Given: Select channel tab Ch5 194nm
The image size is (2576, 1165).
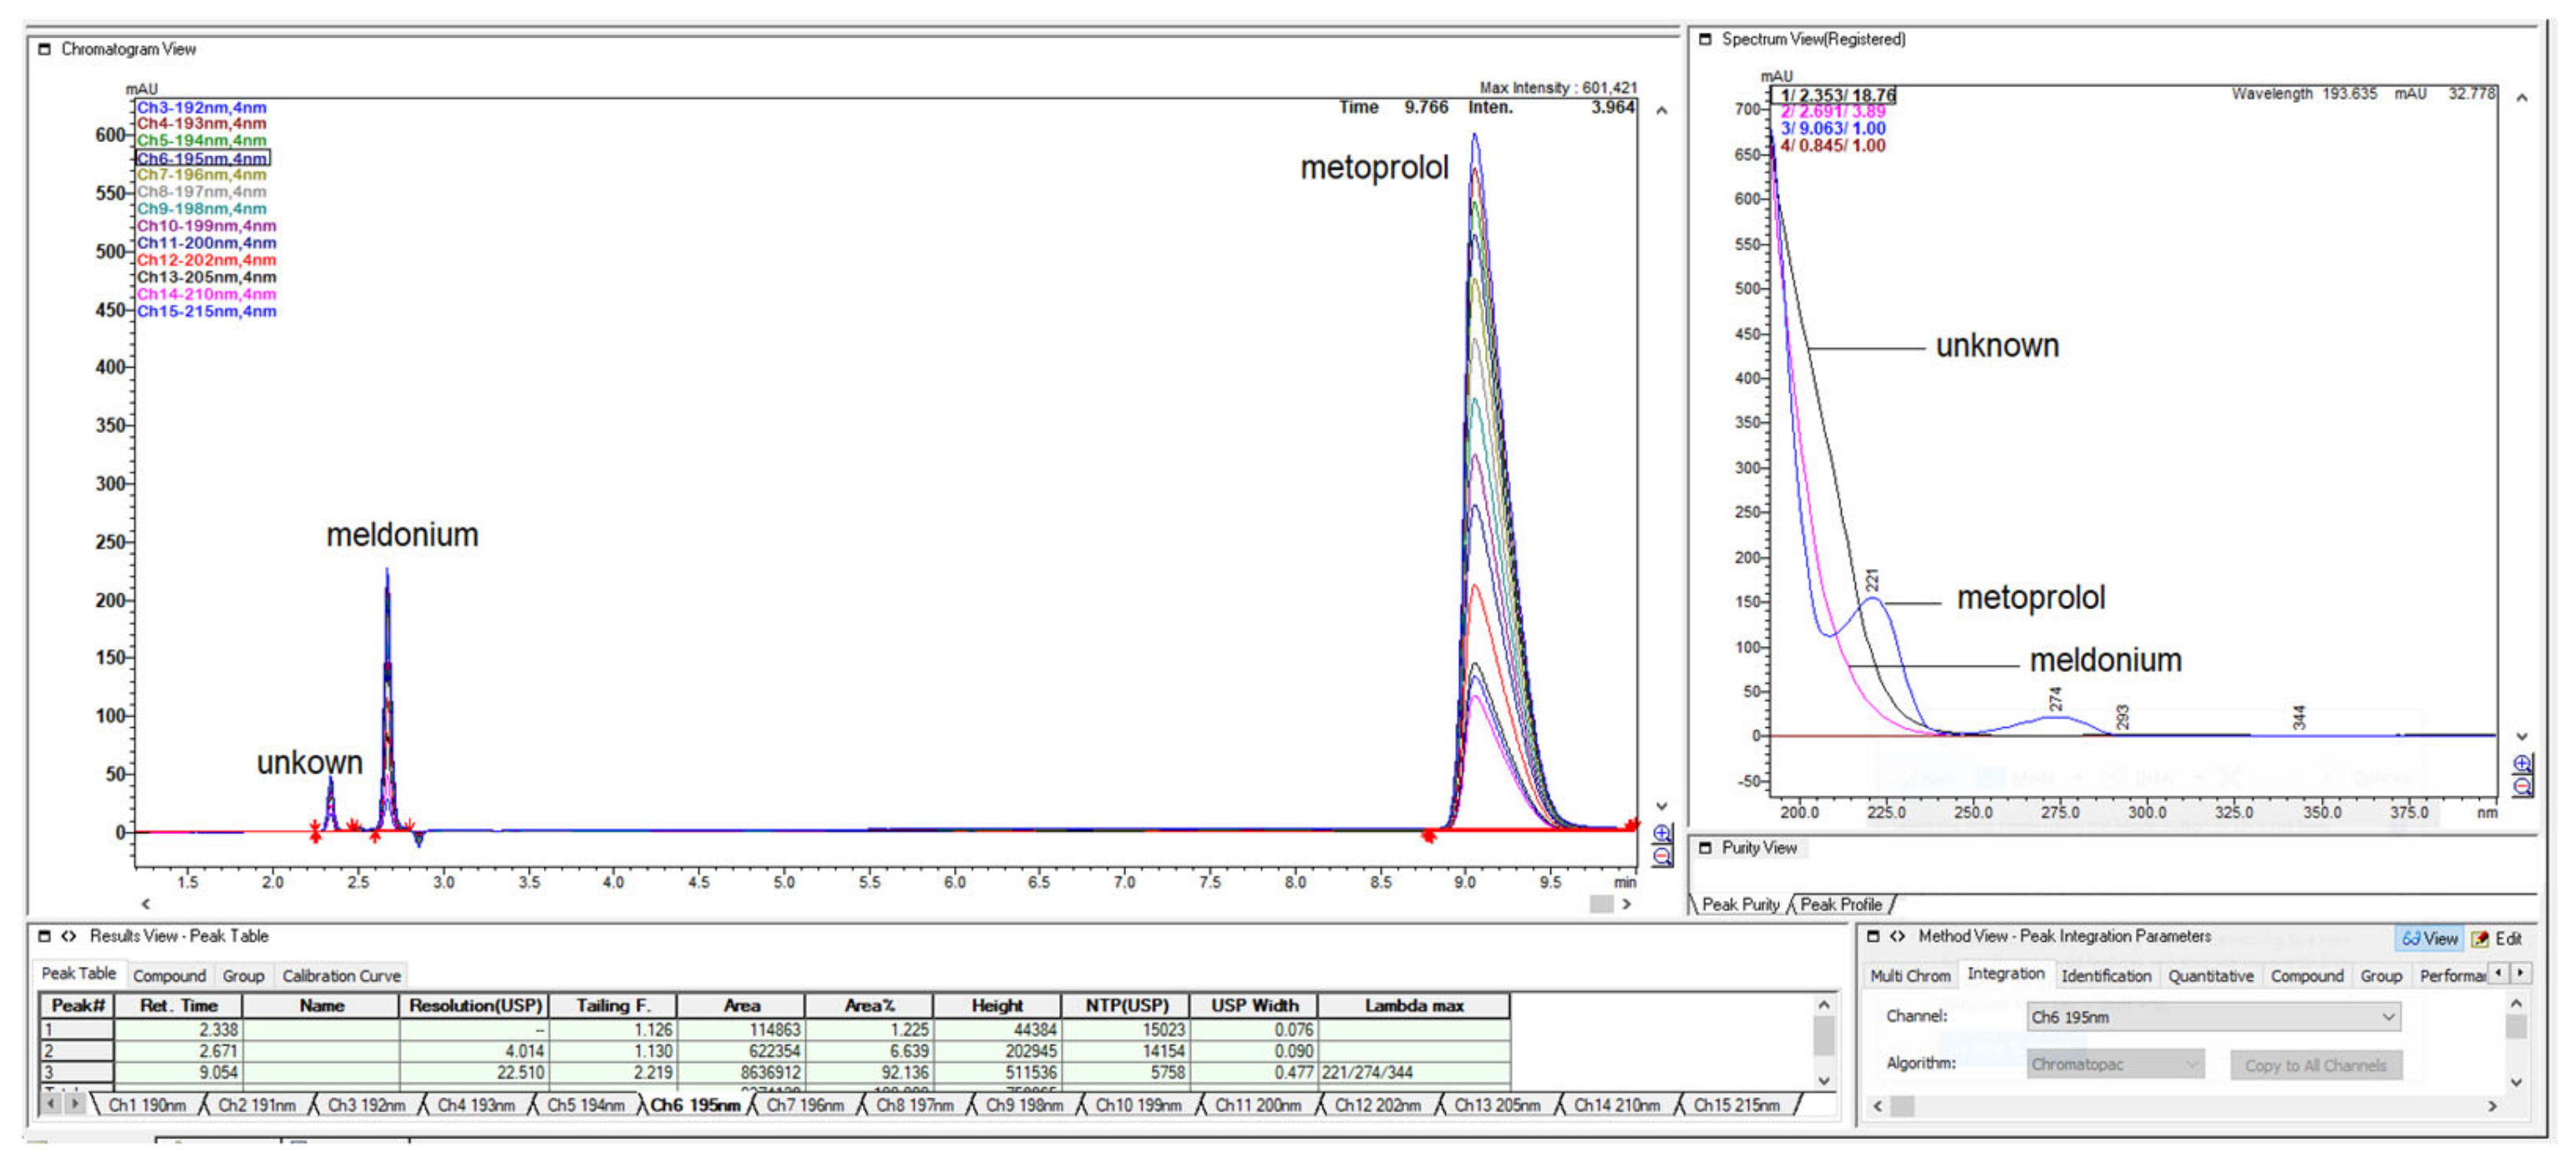Looking at the screenshot, I should (x=585, y=1105).
